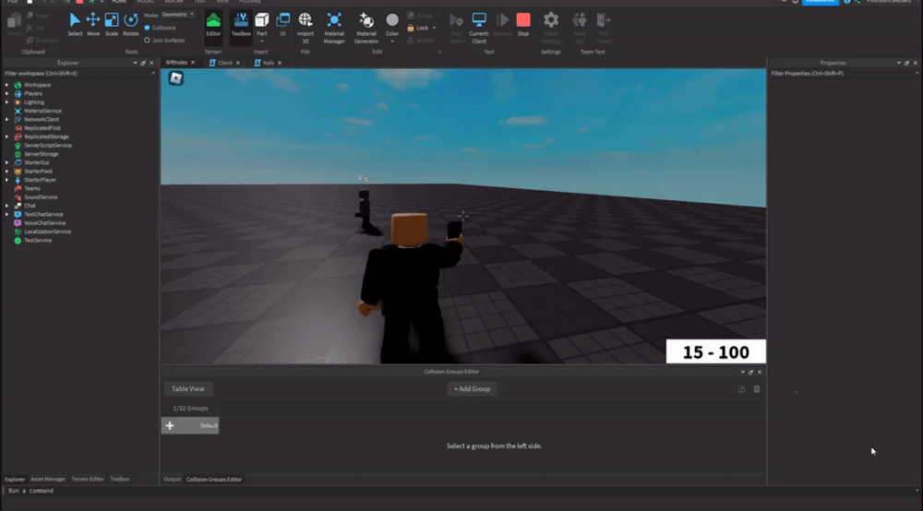This screenshot has width=923, height=511.
Task: Click the Filter Properties search field
Action: (x=845, y=74)
